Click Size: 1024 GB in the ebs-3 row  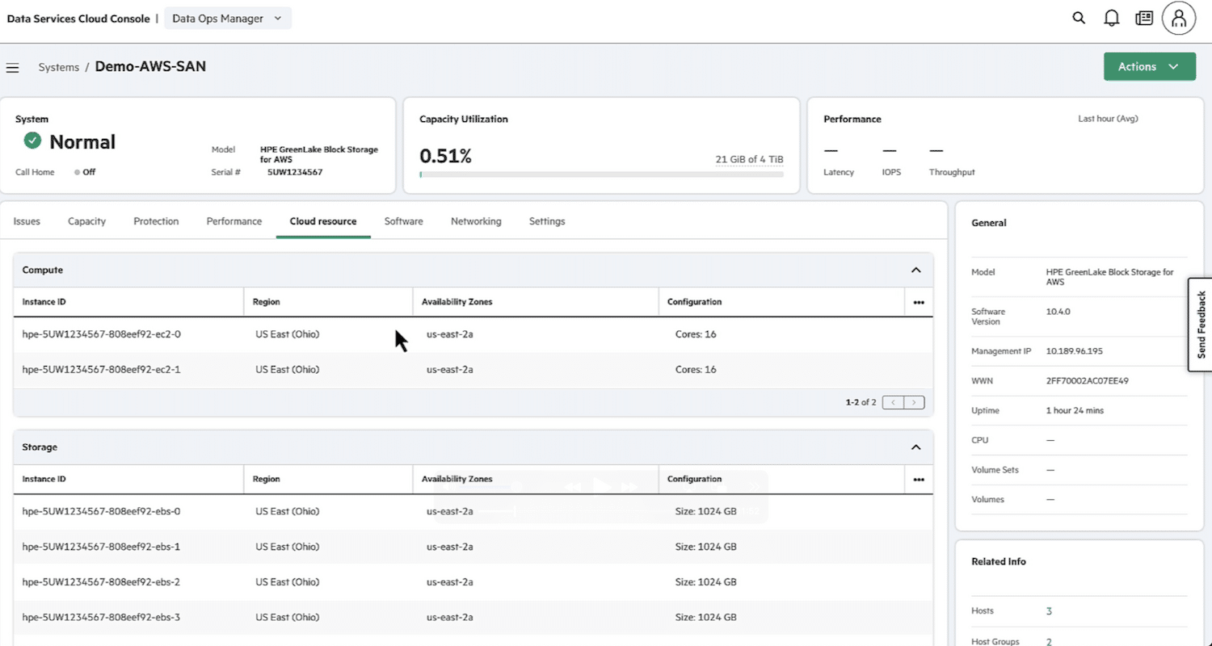[705, 618]
